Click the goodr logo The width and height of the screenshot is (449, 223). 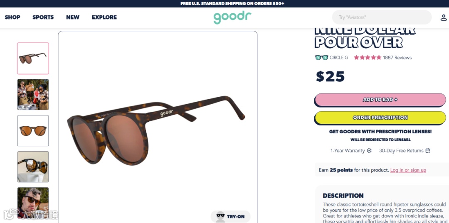tap(232, 17)
